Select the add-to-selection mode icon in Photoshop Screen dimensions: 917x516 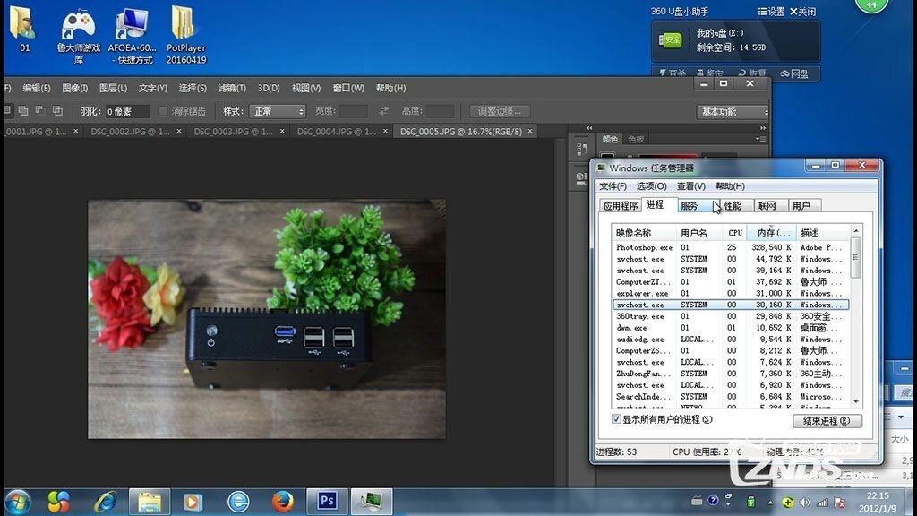coord(23,110)
